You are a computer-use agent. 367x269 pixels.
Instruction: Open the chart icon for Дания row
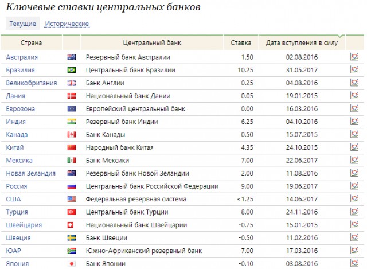[354, 95]
